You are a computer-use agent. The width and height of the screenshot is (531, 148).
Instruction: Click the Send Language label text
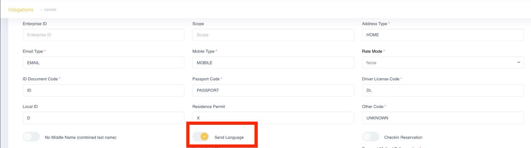[x=229, y=137]
